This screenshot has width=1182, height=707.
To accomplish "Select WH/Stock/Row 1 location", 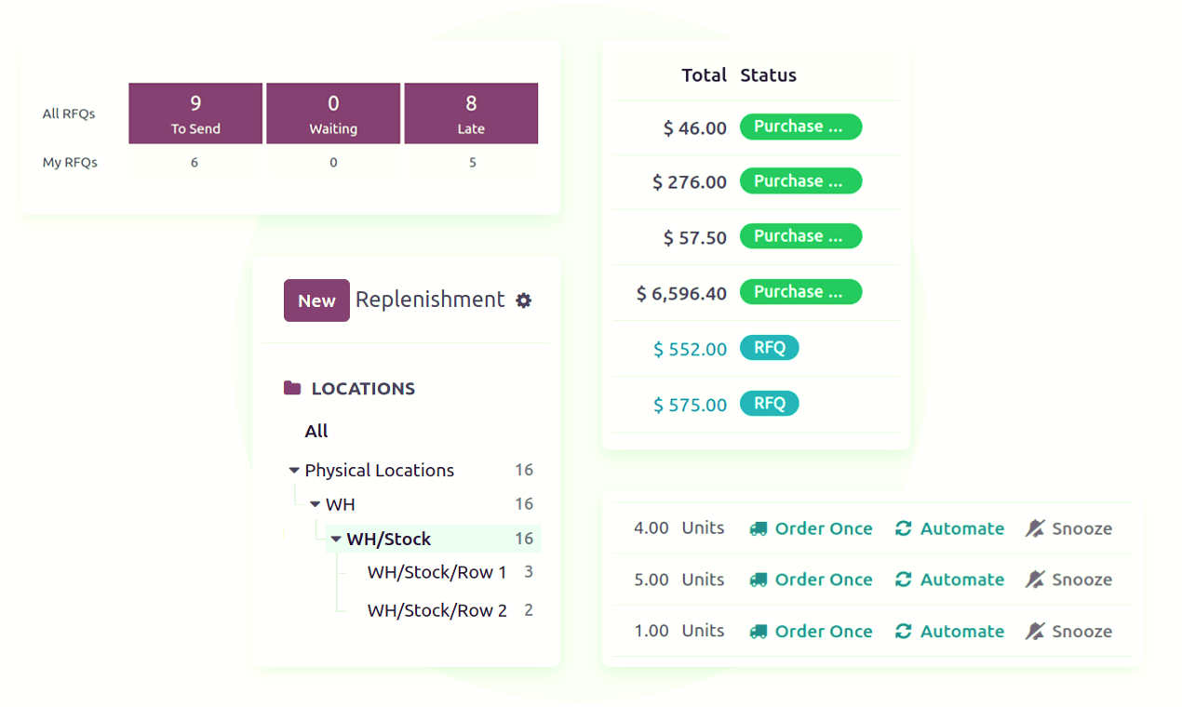I will click(437, 573).
